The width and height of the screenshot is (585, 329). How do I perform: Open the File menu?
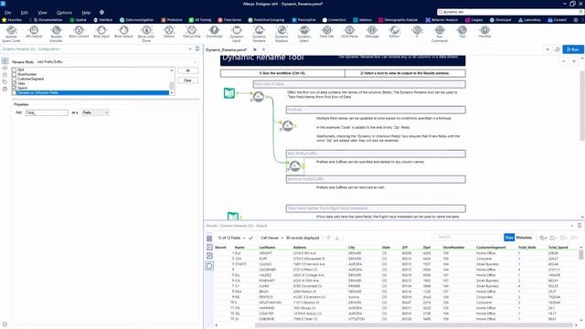click(7, 13)
